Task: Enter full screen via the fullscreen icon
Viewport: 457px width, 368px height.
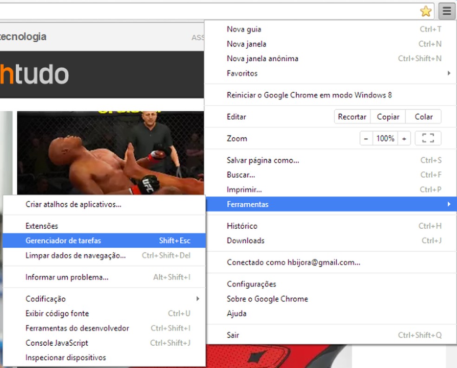Action: point(428,138)
